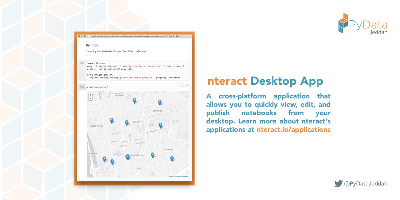Zoom in the Leaflet map with plus

click(x=90, y=95)
